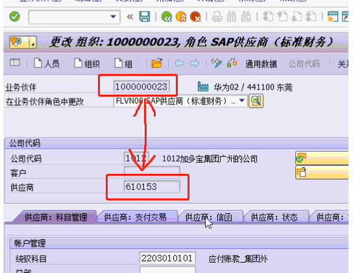353x273 pixels.
Task: Click the Find Next binoculars icon
Action: [x=246, y=17]
